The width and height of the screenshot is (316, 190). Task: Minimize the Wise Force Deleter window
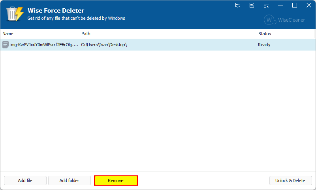click(280, 5)
